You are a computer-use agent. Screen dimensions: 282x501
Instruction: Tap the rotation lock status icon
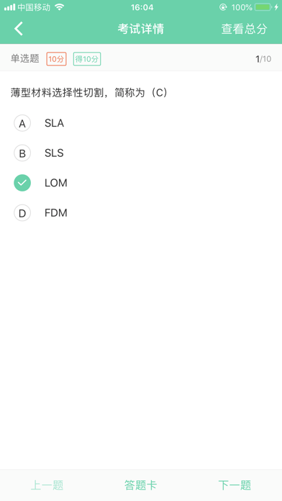tap(223, 7)
